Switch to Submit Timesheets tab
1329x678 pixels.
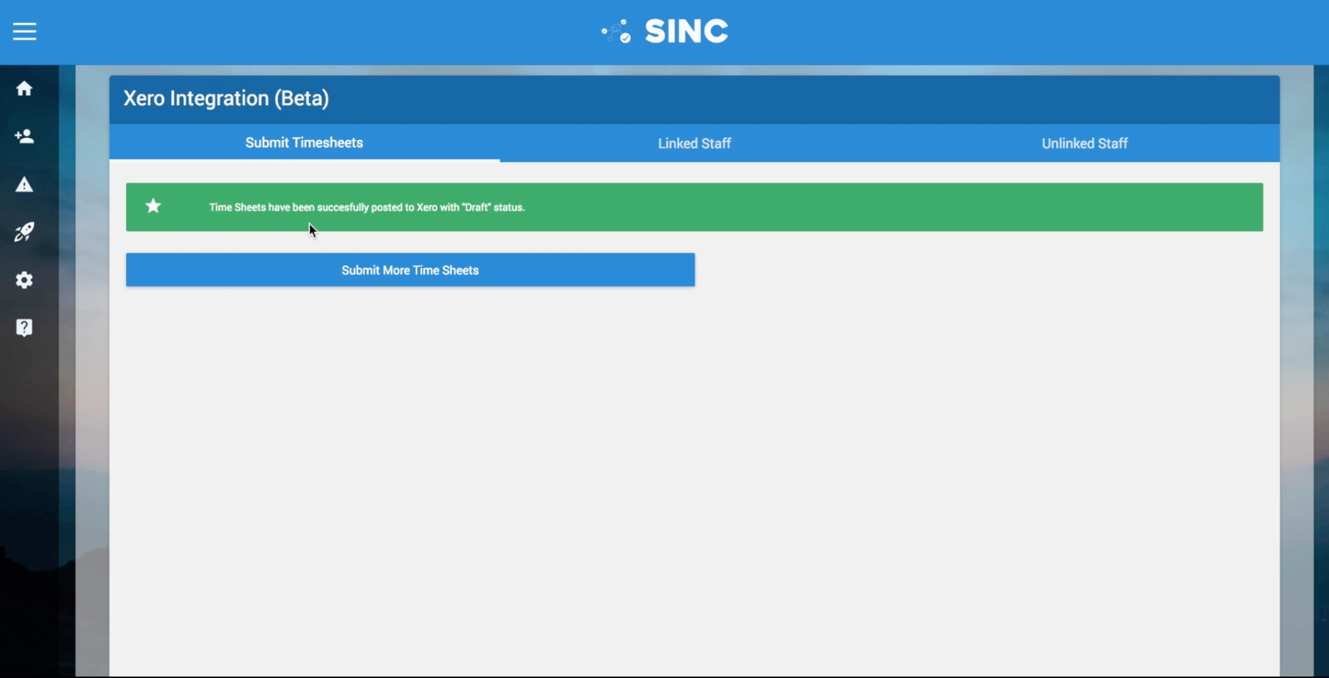(305, 143)
